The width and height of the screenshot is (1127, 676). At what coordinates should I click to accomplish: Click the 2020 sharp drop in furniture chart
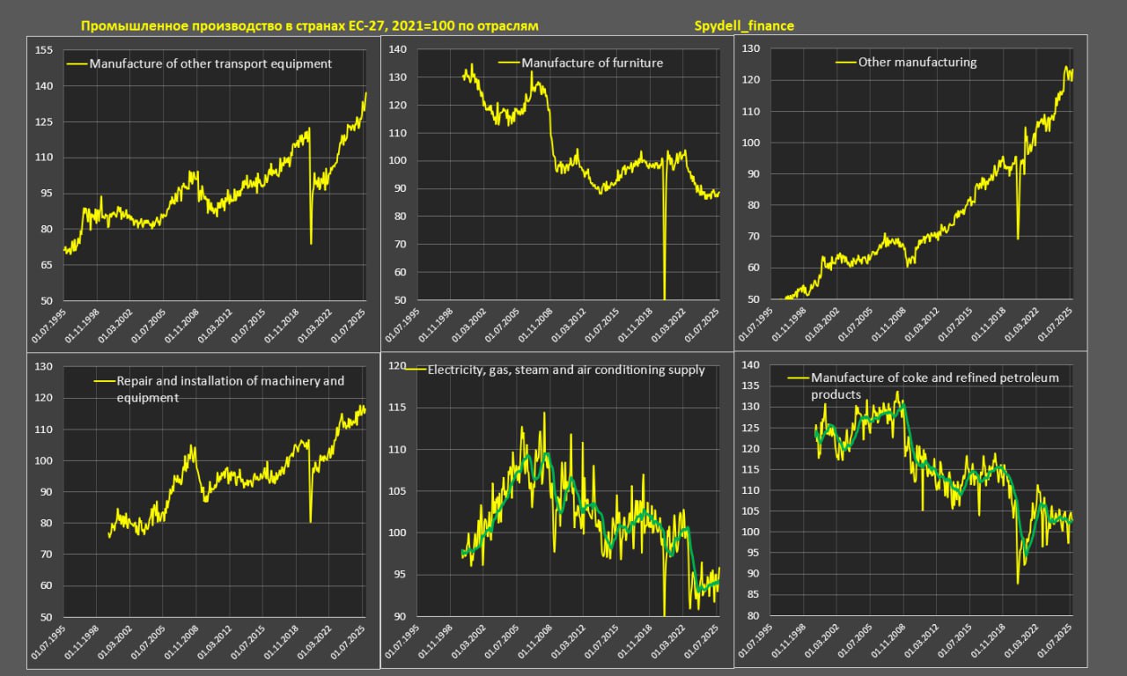[664, 290]
